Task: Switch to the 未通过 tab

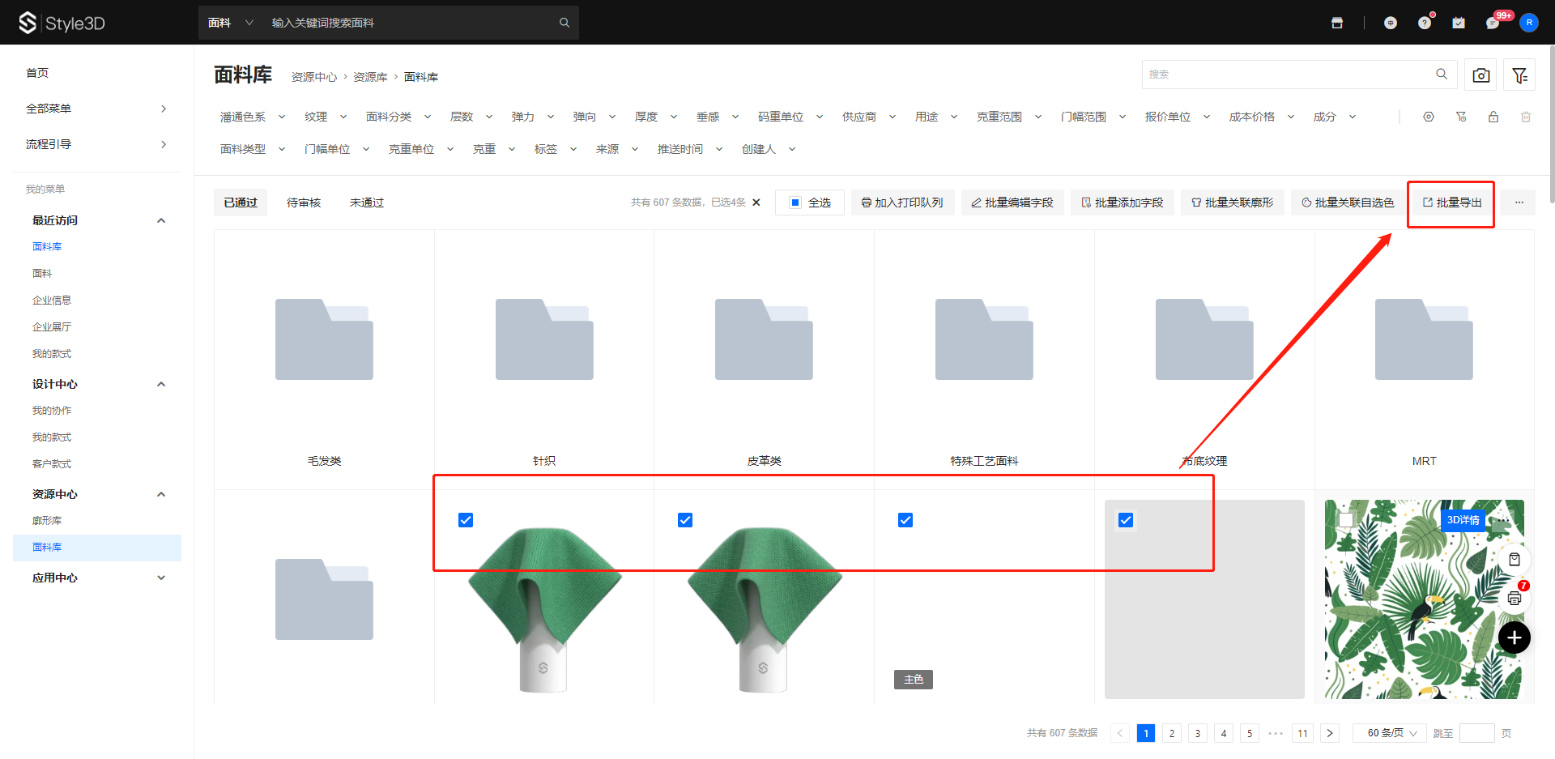Action: point(367,203)
